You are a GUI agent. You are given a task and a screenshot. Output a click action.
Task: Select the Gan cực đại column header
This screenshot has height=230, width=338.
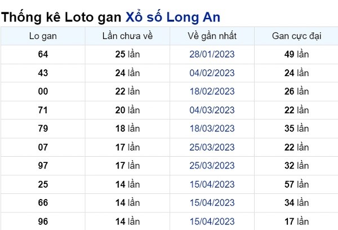point(296,36)
